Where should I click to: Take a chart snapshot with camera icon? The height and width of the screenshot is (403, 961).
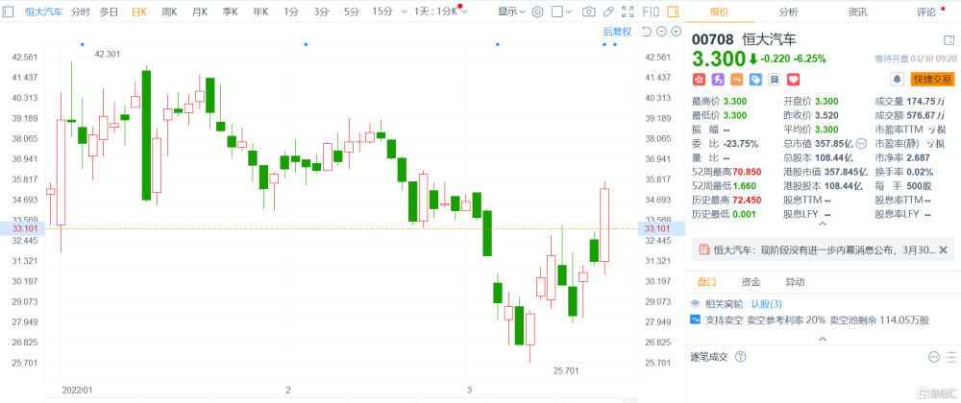click(x=588, y=12)
